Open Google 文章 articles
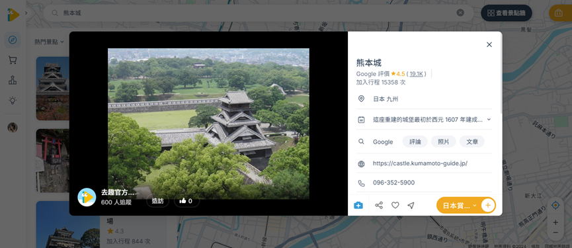The width and height of the screenshot is (572, 248). click(x=472, y=142)
